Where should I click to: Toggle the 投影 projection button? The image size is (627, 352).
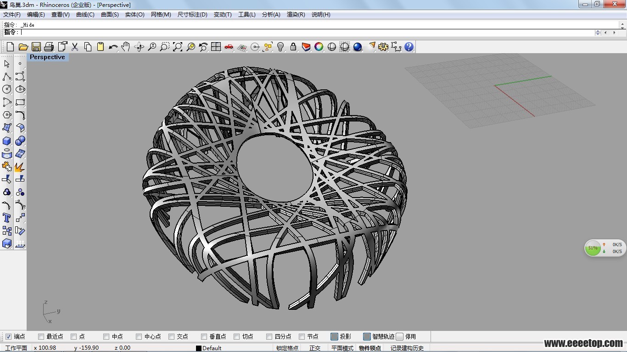334,336
